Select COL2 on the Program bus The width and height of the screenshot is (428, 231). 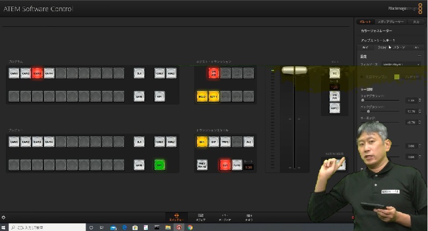pos(171,73)
